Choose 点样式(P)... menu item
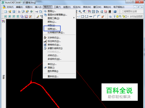 point(59,56)
